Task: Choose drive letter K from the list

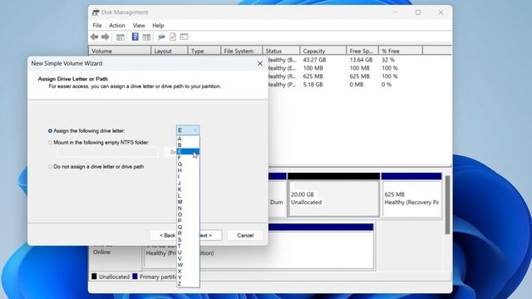Action: (188, 189)
